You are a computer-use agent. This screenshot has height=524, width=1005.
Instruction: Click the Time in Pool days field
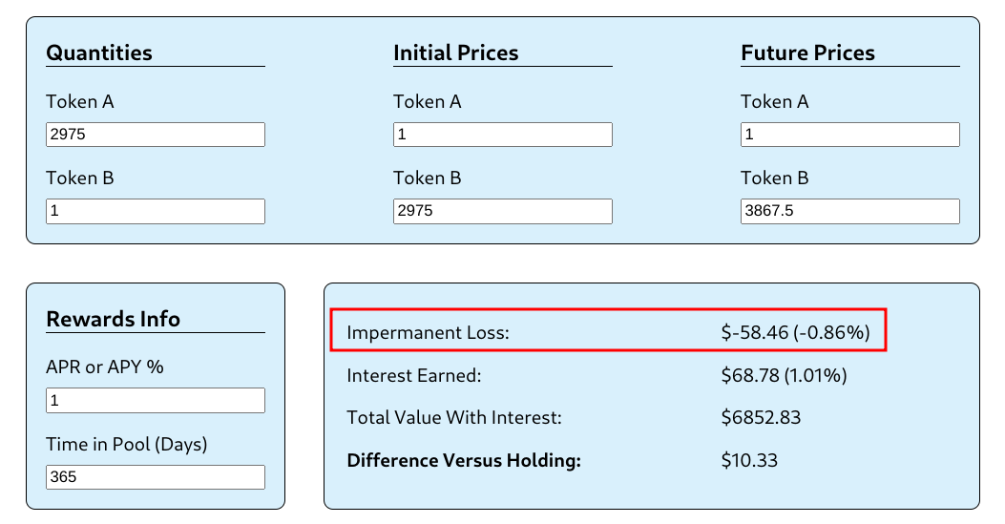click(x=156, y=477)
